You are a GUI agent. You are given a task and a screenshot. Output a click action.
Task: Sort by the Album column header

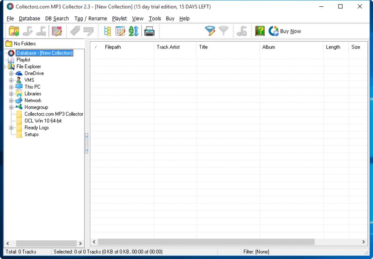click(291, 47)
